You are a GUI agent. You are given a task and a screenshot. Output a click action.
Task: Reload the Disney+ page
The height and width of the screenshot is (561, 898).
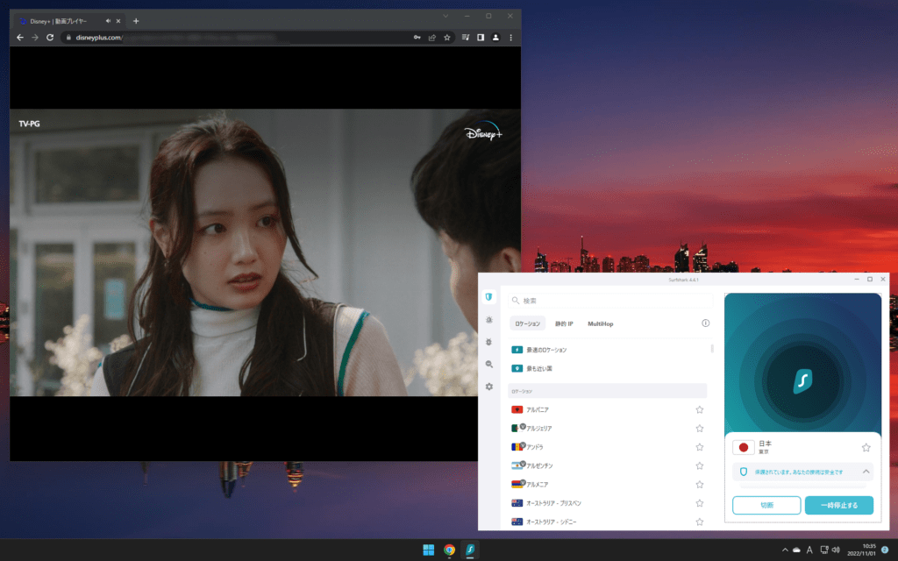(50, 37)
